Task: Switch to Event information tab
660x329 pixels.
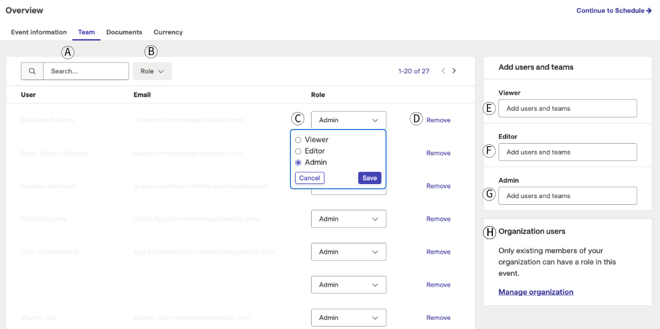Action: (39, 32)
